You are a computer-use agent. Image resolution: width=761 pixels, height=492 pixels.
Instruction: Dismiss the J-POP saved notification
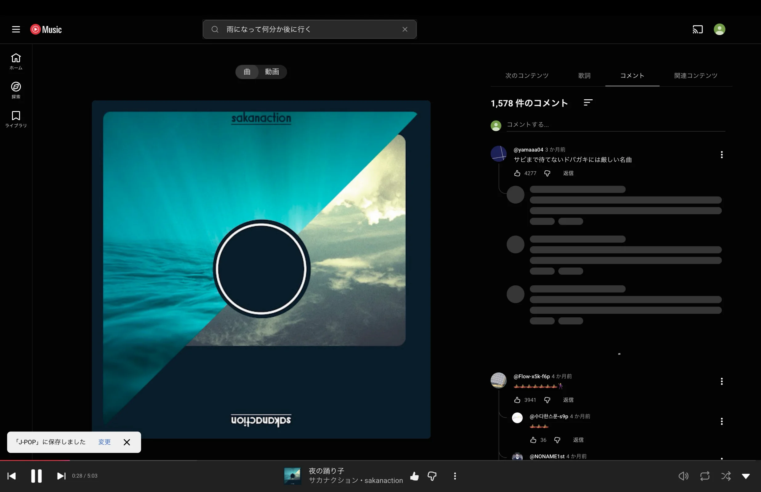[x=127, y=442]
